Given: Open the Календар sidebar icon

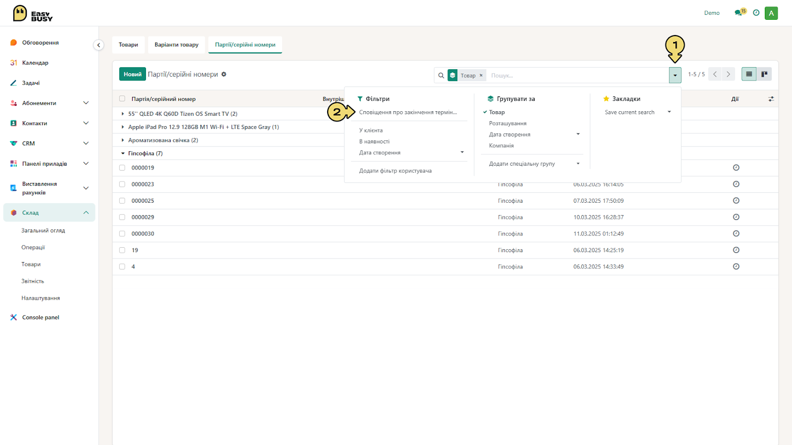Looking at the screenshot, I should tap(13, 63).
